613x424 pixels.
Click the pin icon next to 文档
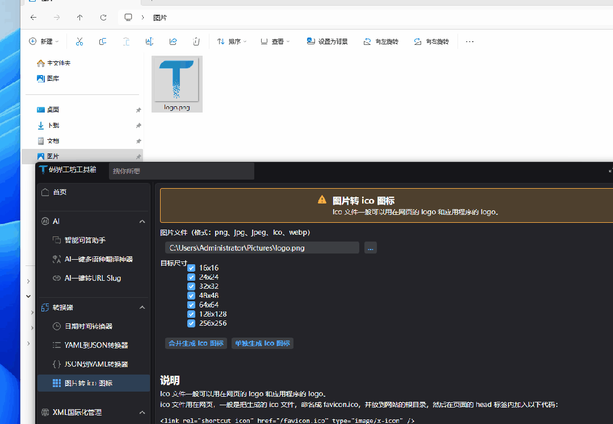click(x=138, y=141)
